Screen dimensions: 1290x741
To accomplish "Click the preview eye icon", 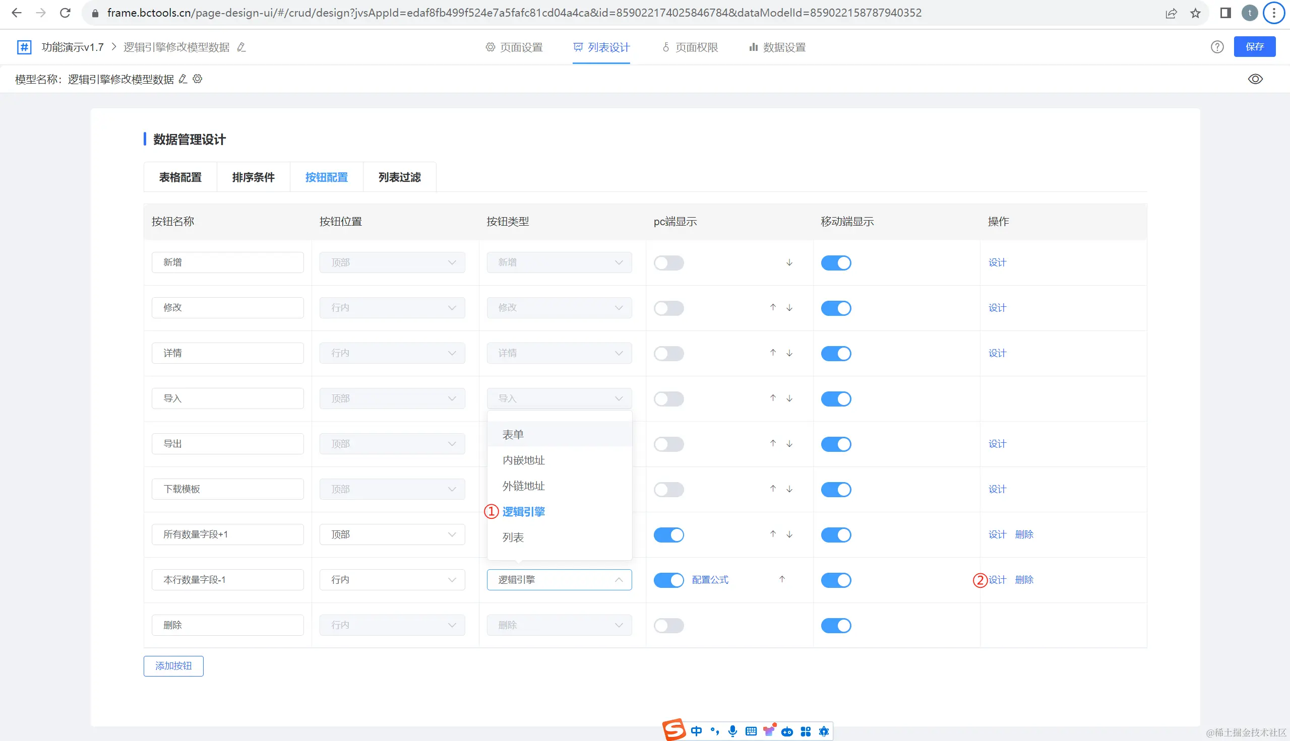I will (x=1255, y=79).
